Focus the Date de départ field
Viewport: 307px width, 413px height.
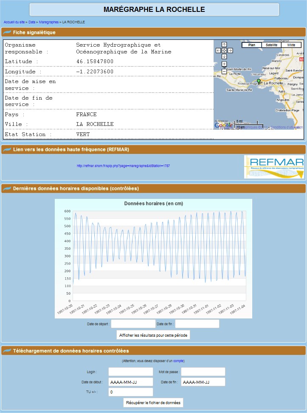[x=133, y=324]
